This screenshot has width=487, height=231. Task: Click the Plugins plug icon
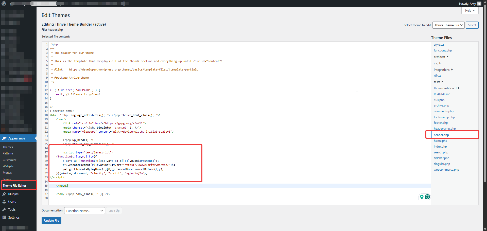coord(4,194)
